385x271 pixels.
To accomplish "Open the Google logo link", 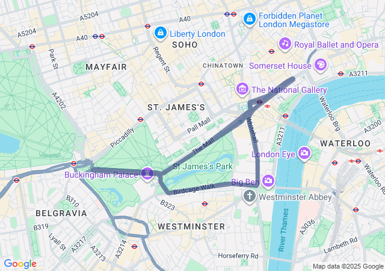I will point(20,264).
